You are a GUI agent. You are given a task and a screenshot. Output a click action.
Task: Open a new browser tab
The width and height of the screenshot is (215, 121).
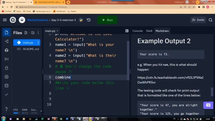pyautogui.click(x=68, y=2)
